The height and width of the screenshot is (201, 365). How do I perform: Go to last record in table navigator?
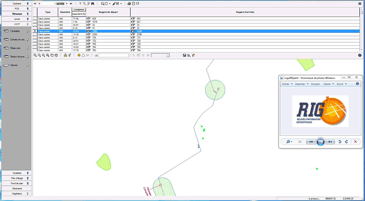(71, 4)
